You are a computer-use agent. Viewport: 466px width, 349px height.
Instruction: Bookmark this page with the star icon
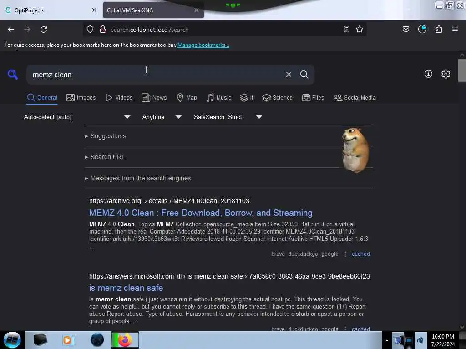click(x=360, y=29)
